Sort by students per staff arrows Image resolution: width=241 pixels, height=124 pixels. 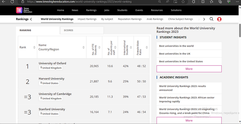pos(115,47)
